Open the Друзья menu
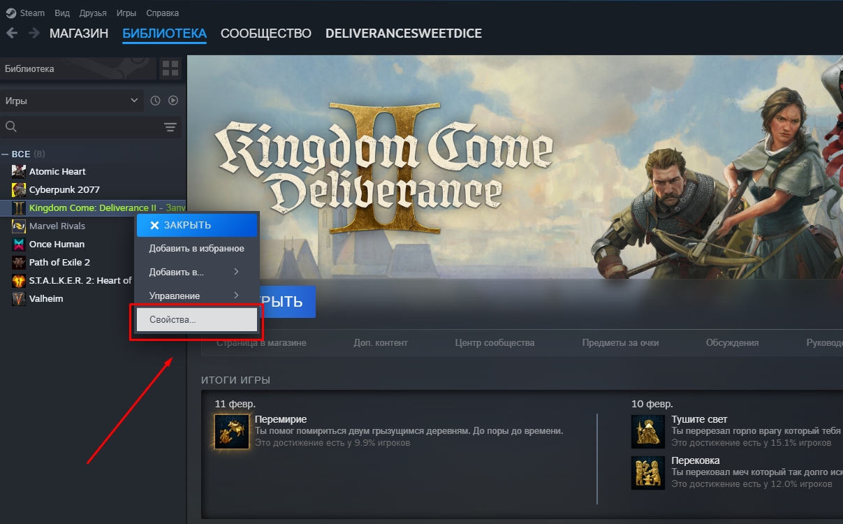 point(93,13)
